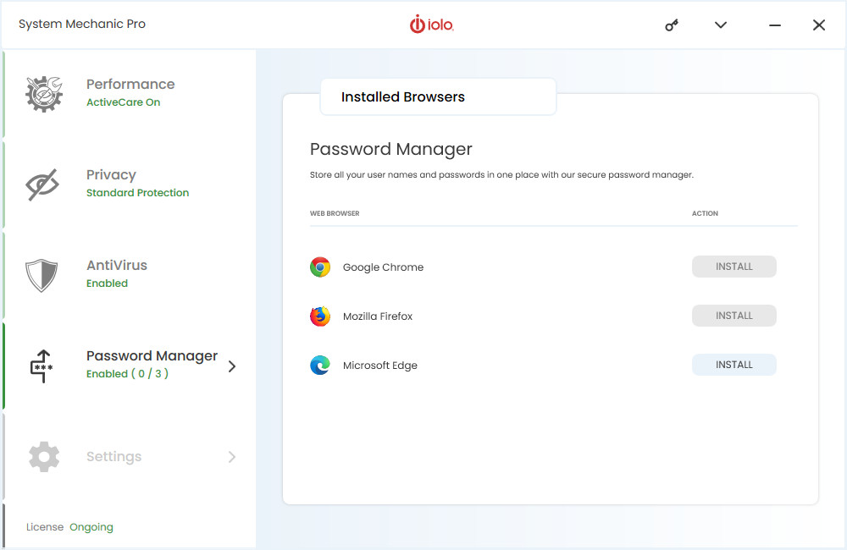The image size is (847, 550).
Task: Open the Settings sidebar item
Action: (x=129, y=457)
